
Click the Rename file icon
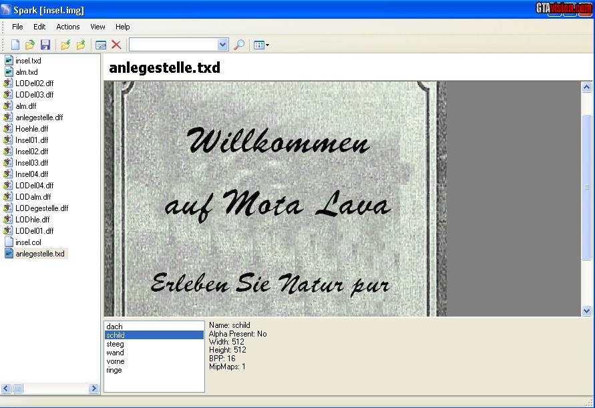[x=101, y=45]
